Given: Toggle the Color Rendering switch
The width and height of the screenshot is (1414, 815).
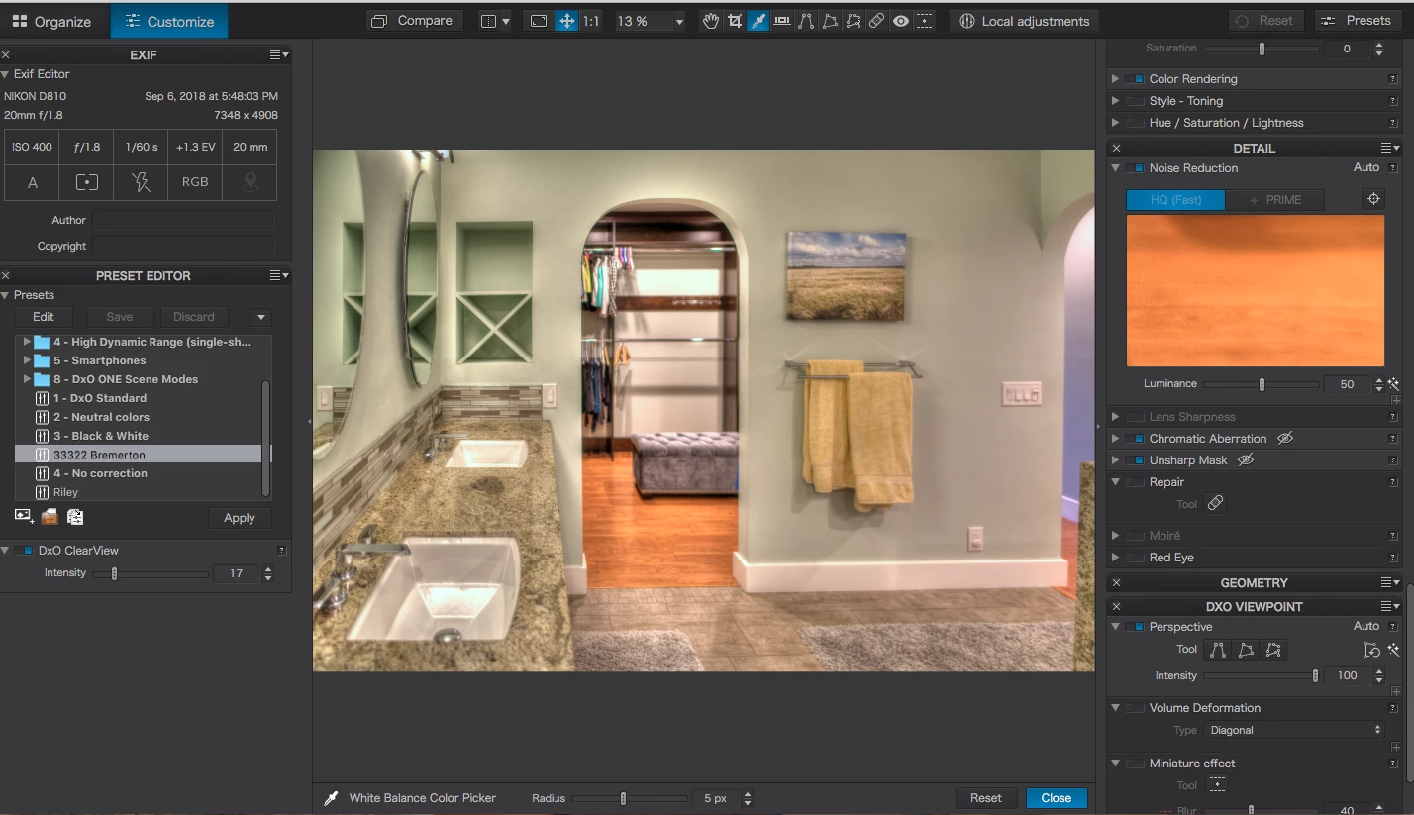Looking at the screenshot, I should click(1135, 79).
